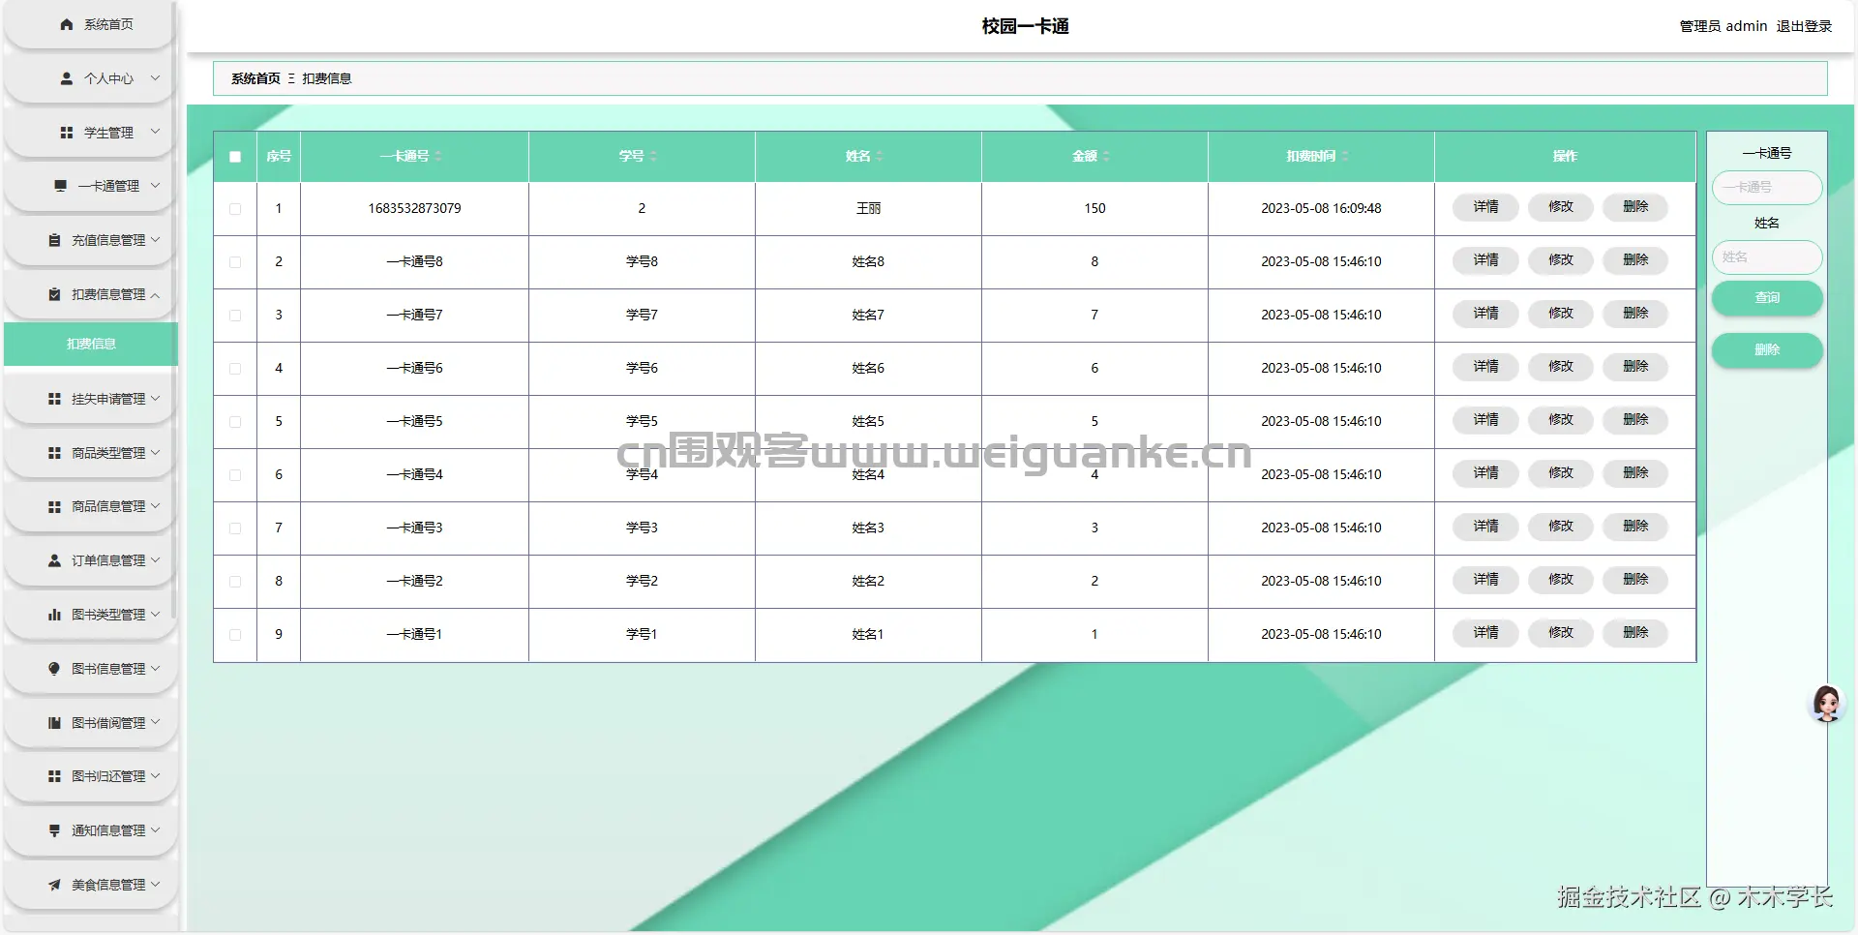1858x935 pixels.
Task: Open the 充值信息管理 clipboard icon
Action: [x=55, y=240]
